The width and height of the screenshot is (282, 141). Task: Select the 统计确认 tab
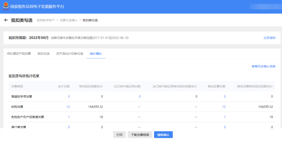(x=96, y=54)
